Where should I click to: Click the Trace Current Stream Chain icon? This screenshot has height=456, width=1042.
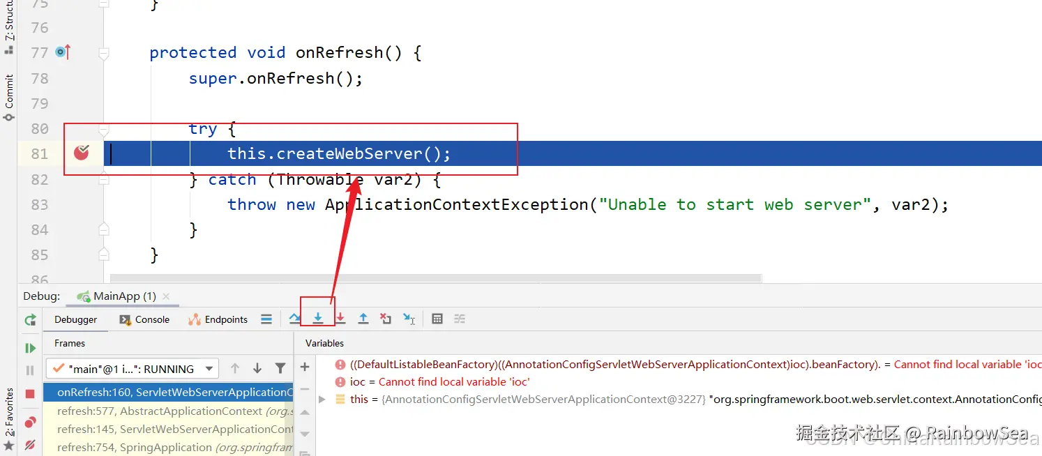(460, 319)
